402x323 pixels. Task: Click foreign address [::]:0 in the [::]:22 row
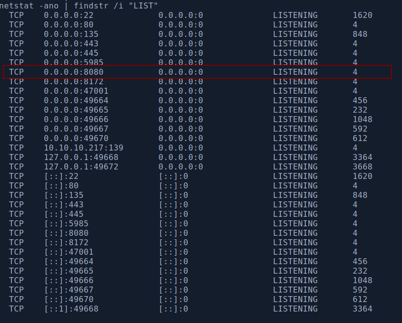[x=173, y=176]
